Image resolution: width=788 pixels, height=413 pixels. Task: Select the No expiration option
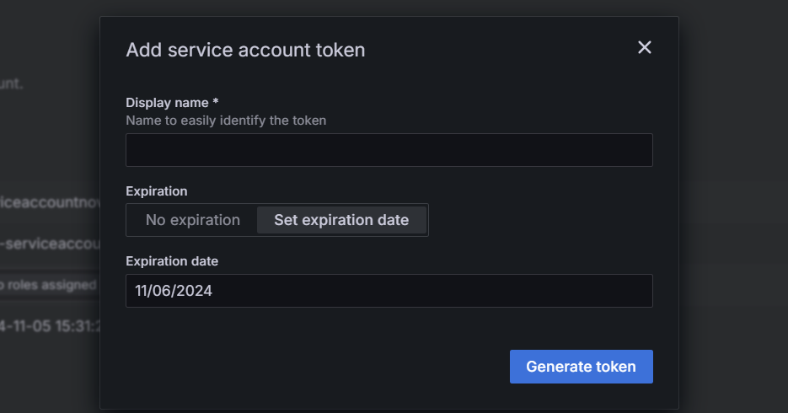tap(193, 220)
